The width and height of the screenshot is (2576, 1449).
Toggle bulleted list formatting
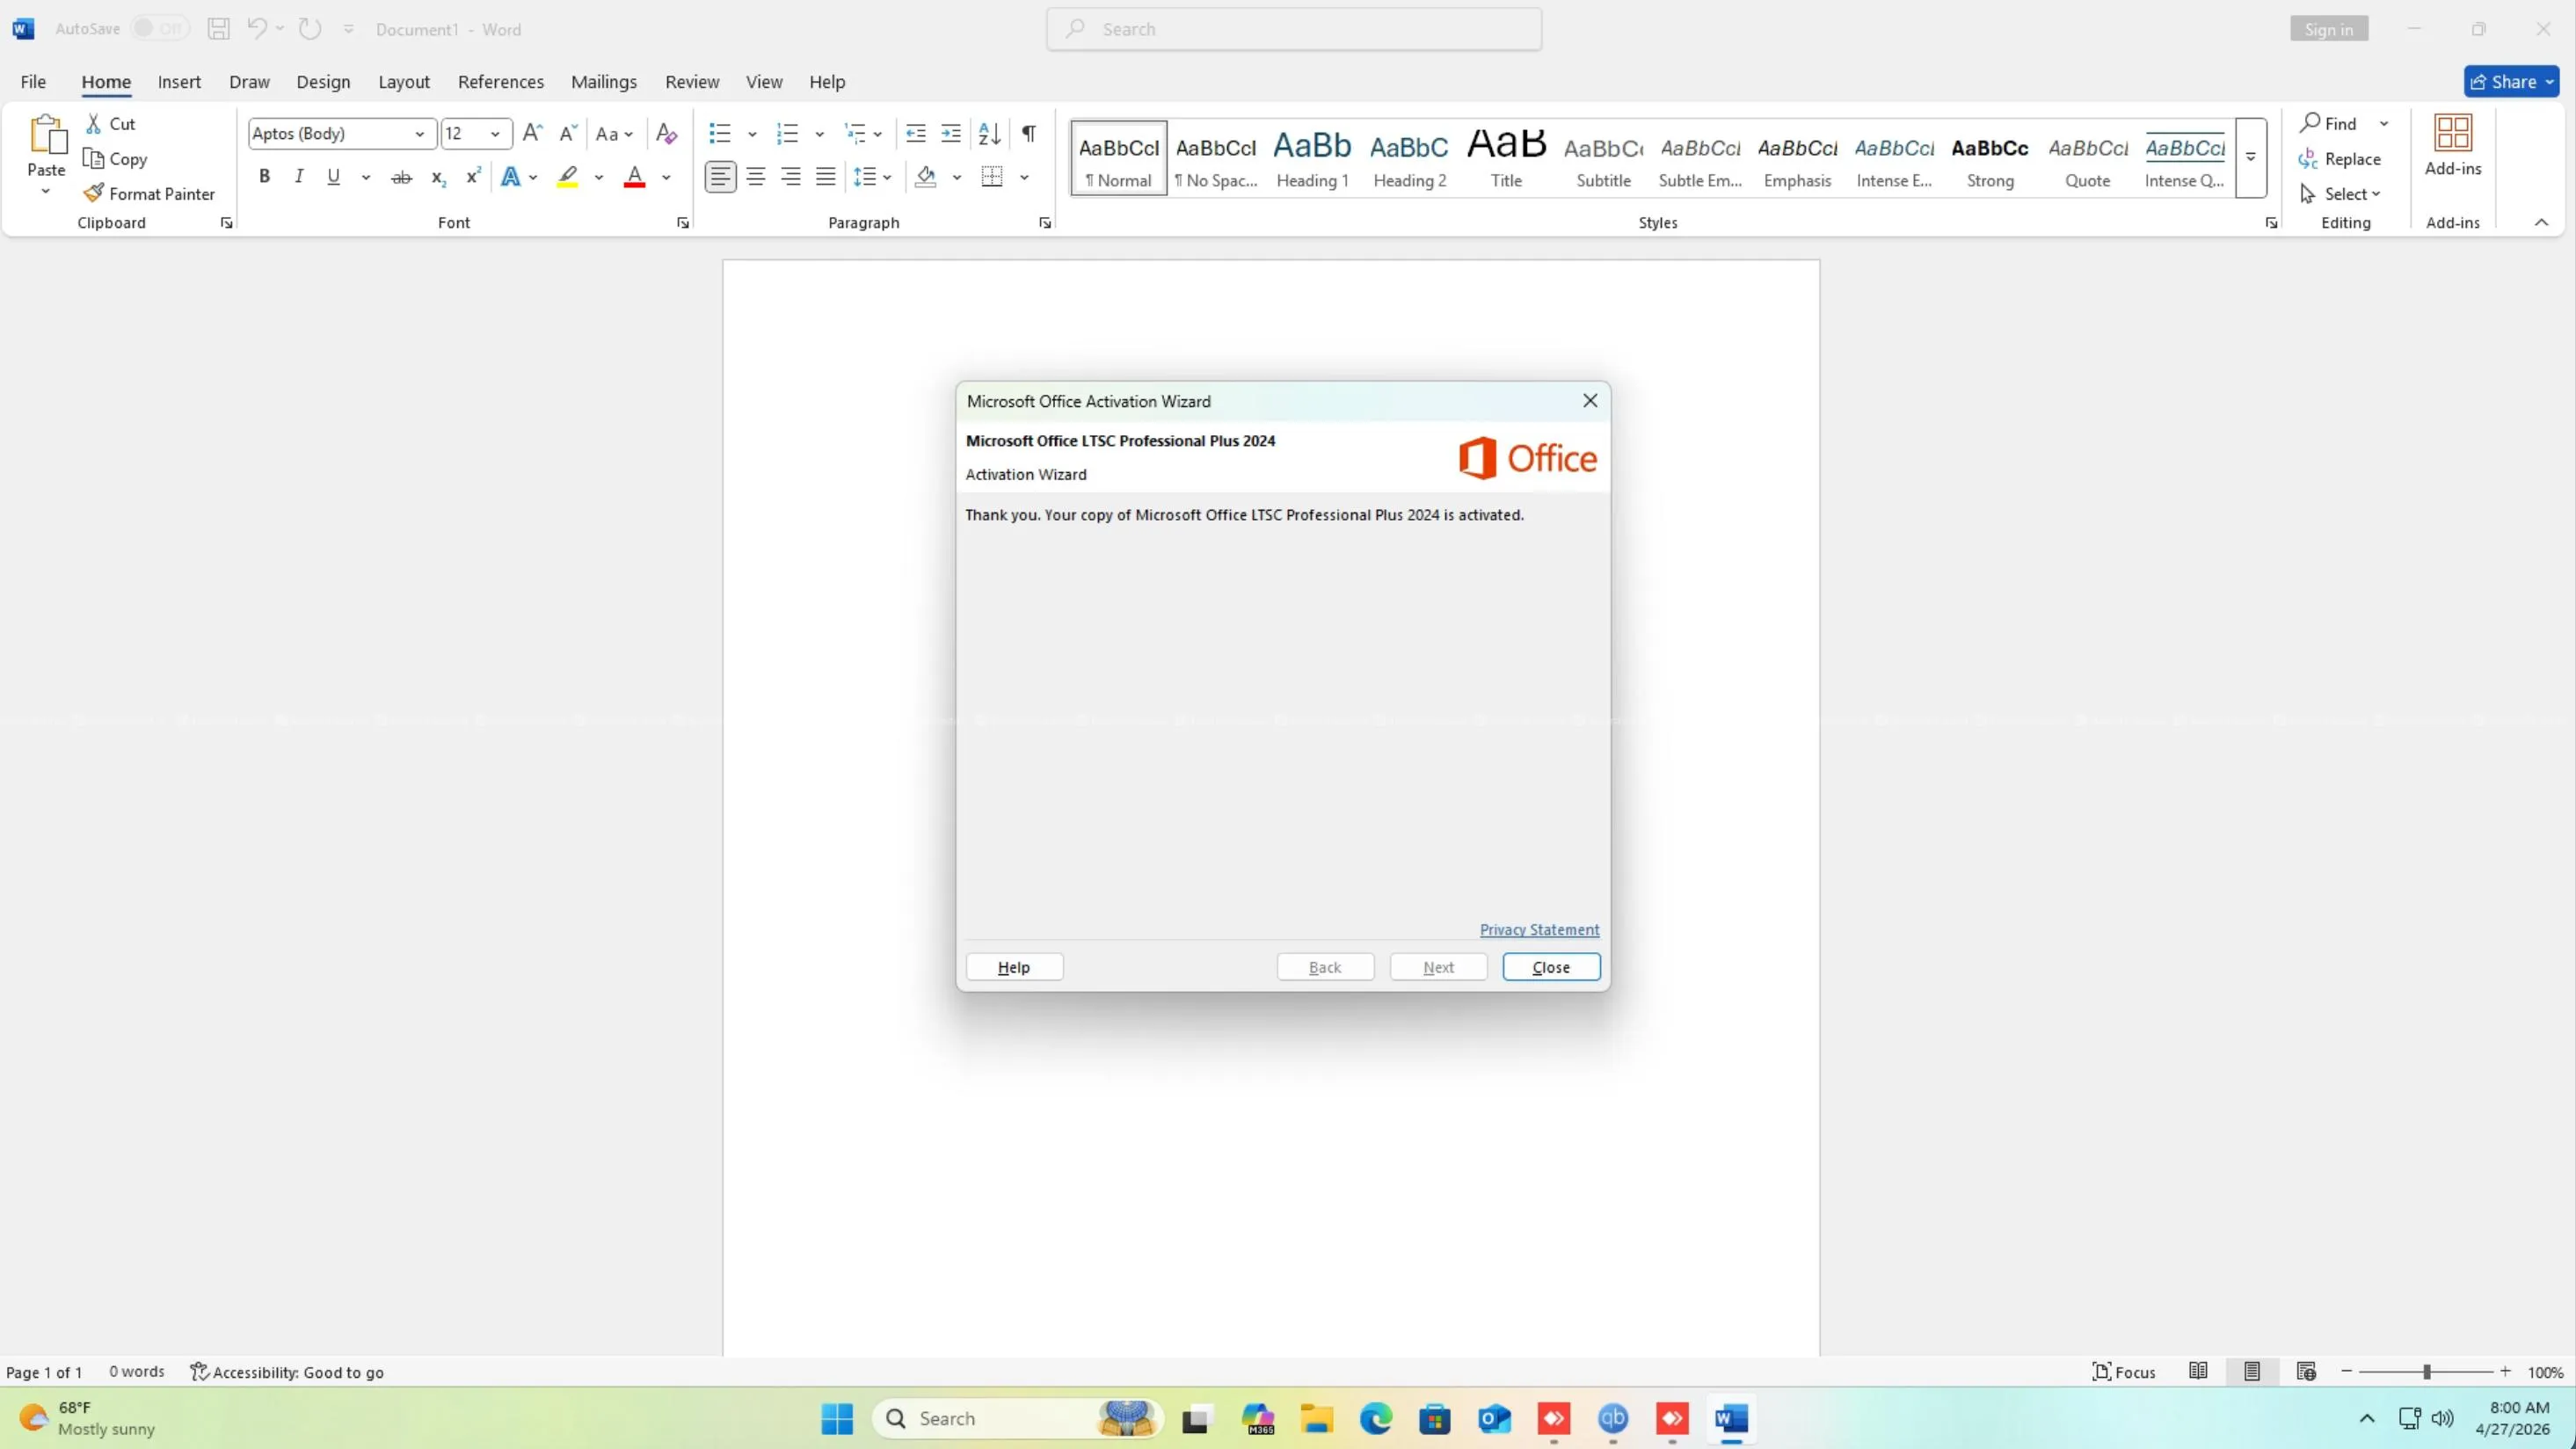pos(720,133)
